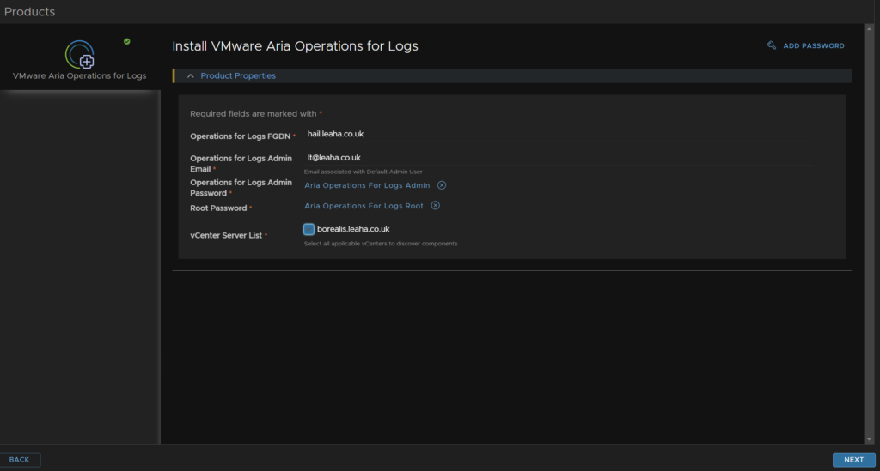This screenshot has height=471, width=880.
Task: Click the scrollbar up arrow
Action: pos(870,28)
